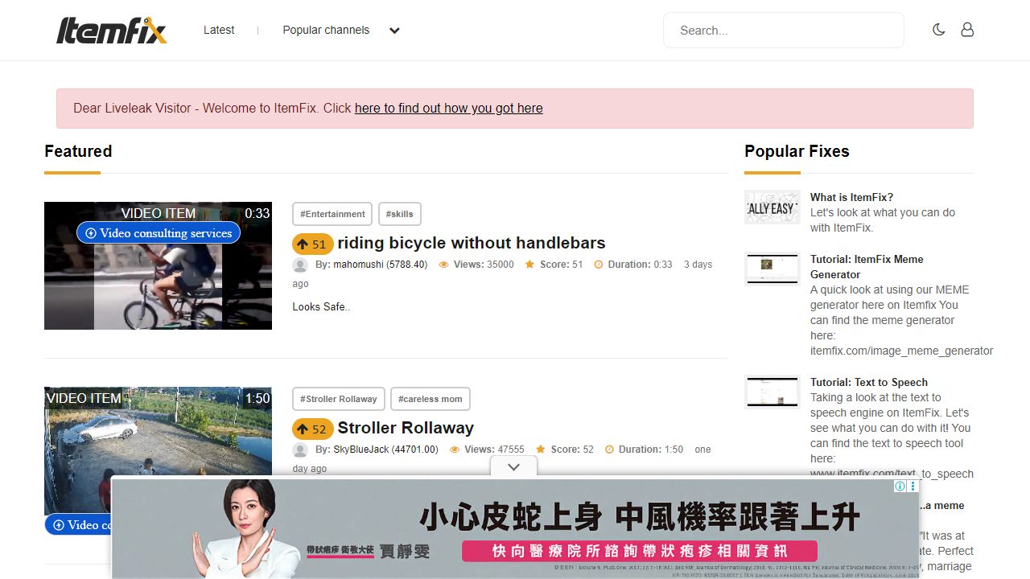This screenshot has height=579, width=1030.
Task: Click the star icon beside Score: 51
Action: (x=529, y=265)
